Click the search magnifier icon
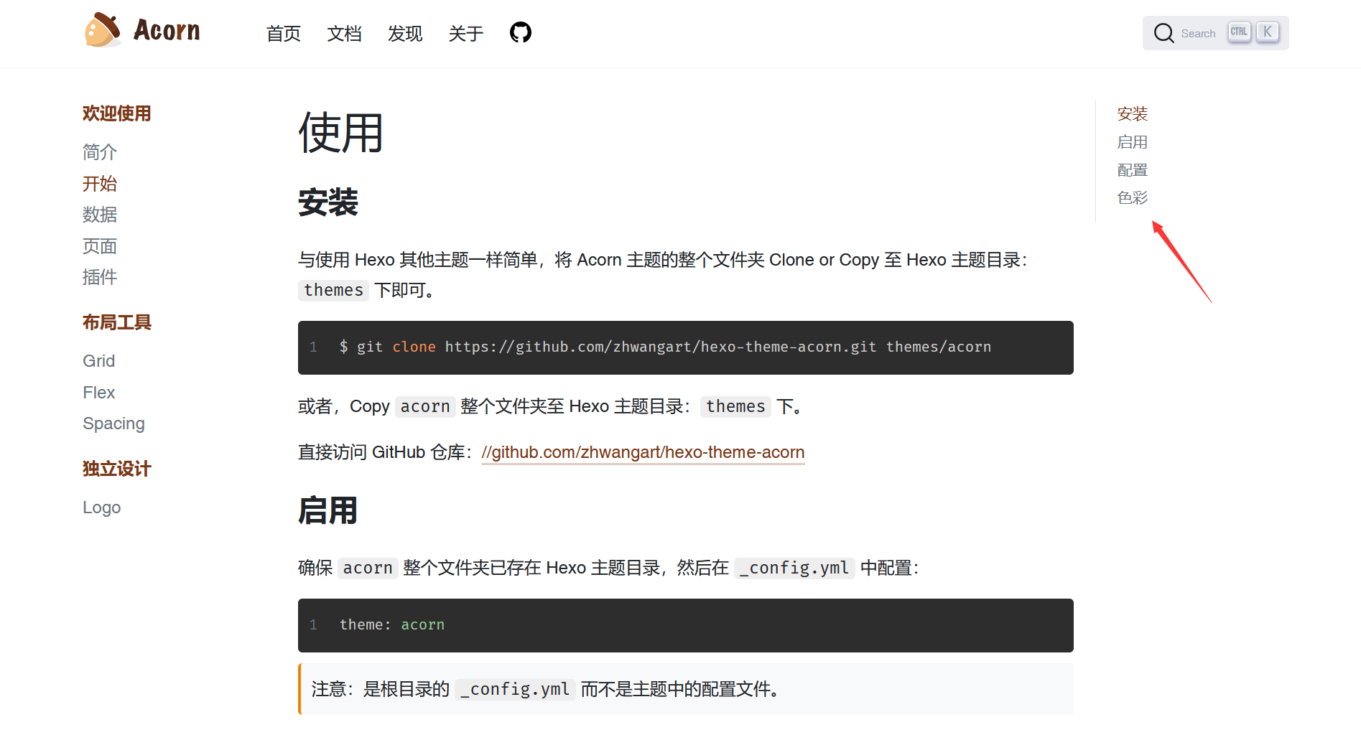This screenshot has width=1361, height=735. coord(1163,34)
